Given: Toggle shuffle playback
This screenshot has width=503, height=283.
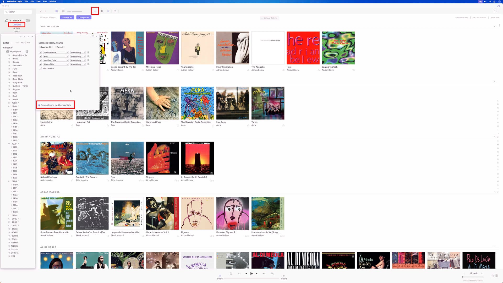Looking at the screenshot, I should [264, 274].
